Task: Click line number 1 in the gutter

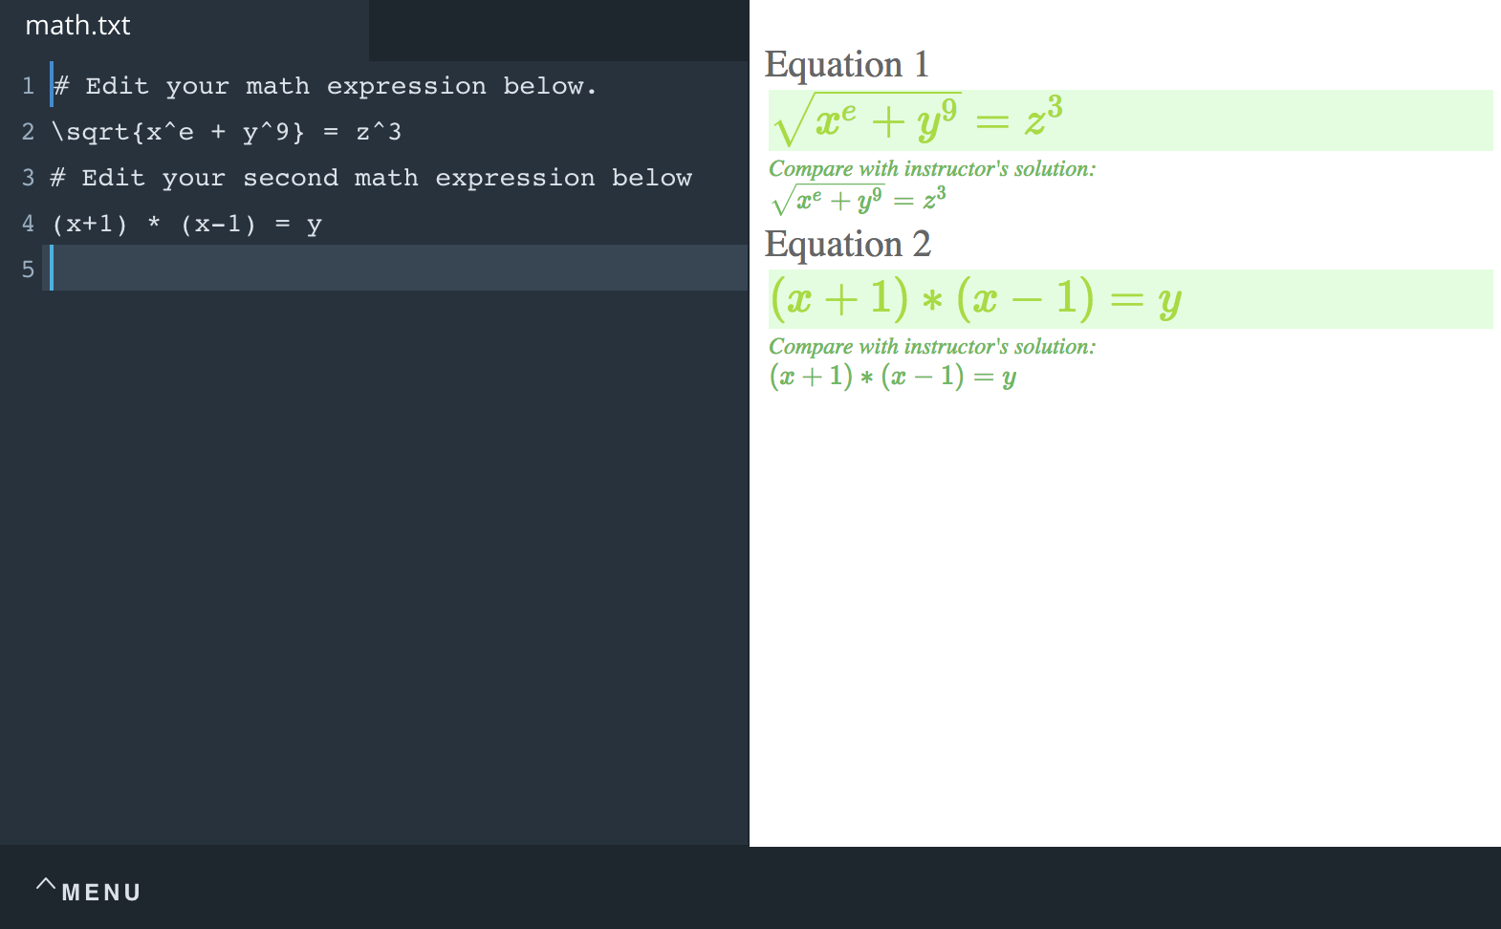Action: 29,86
